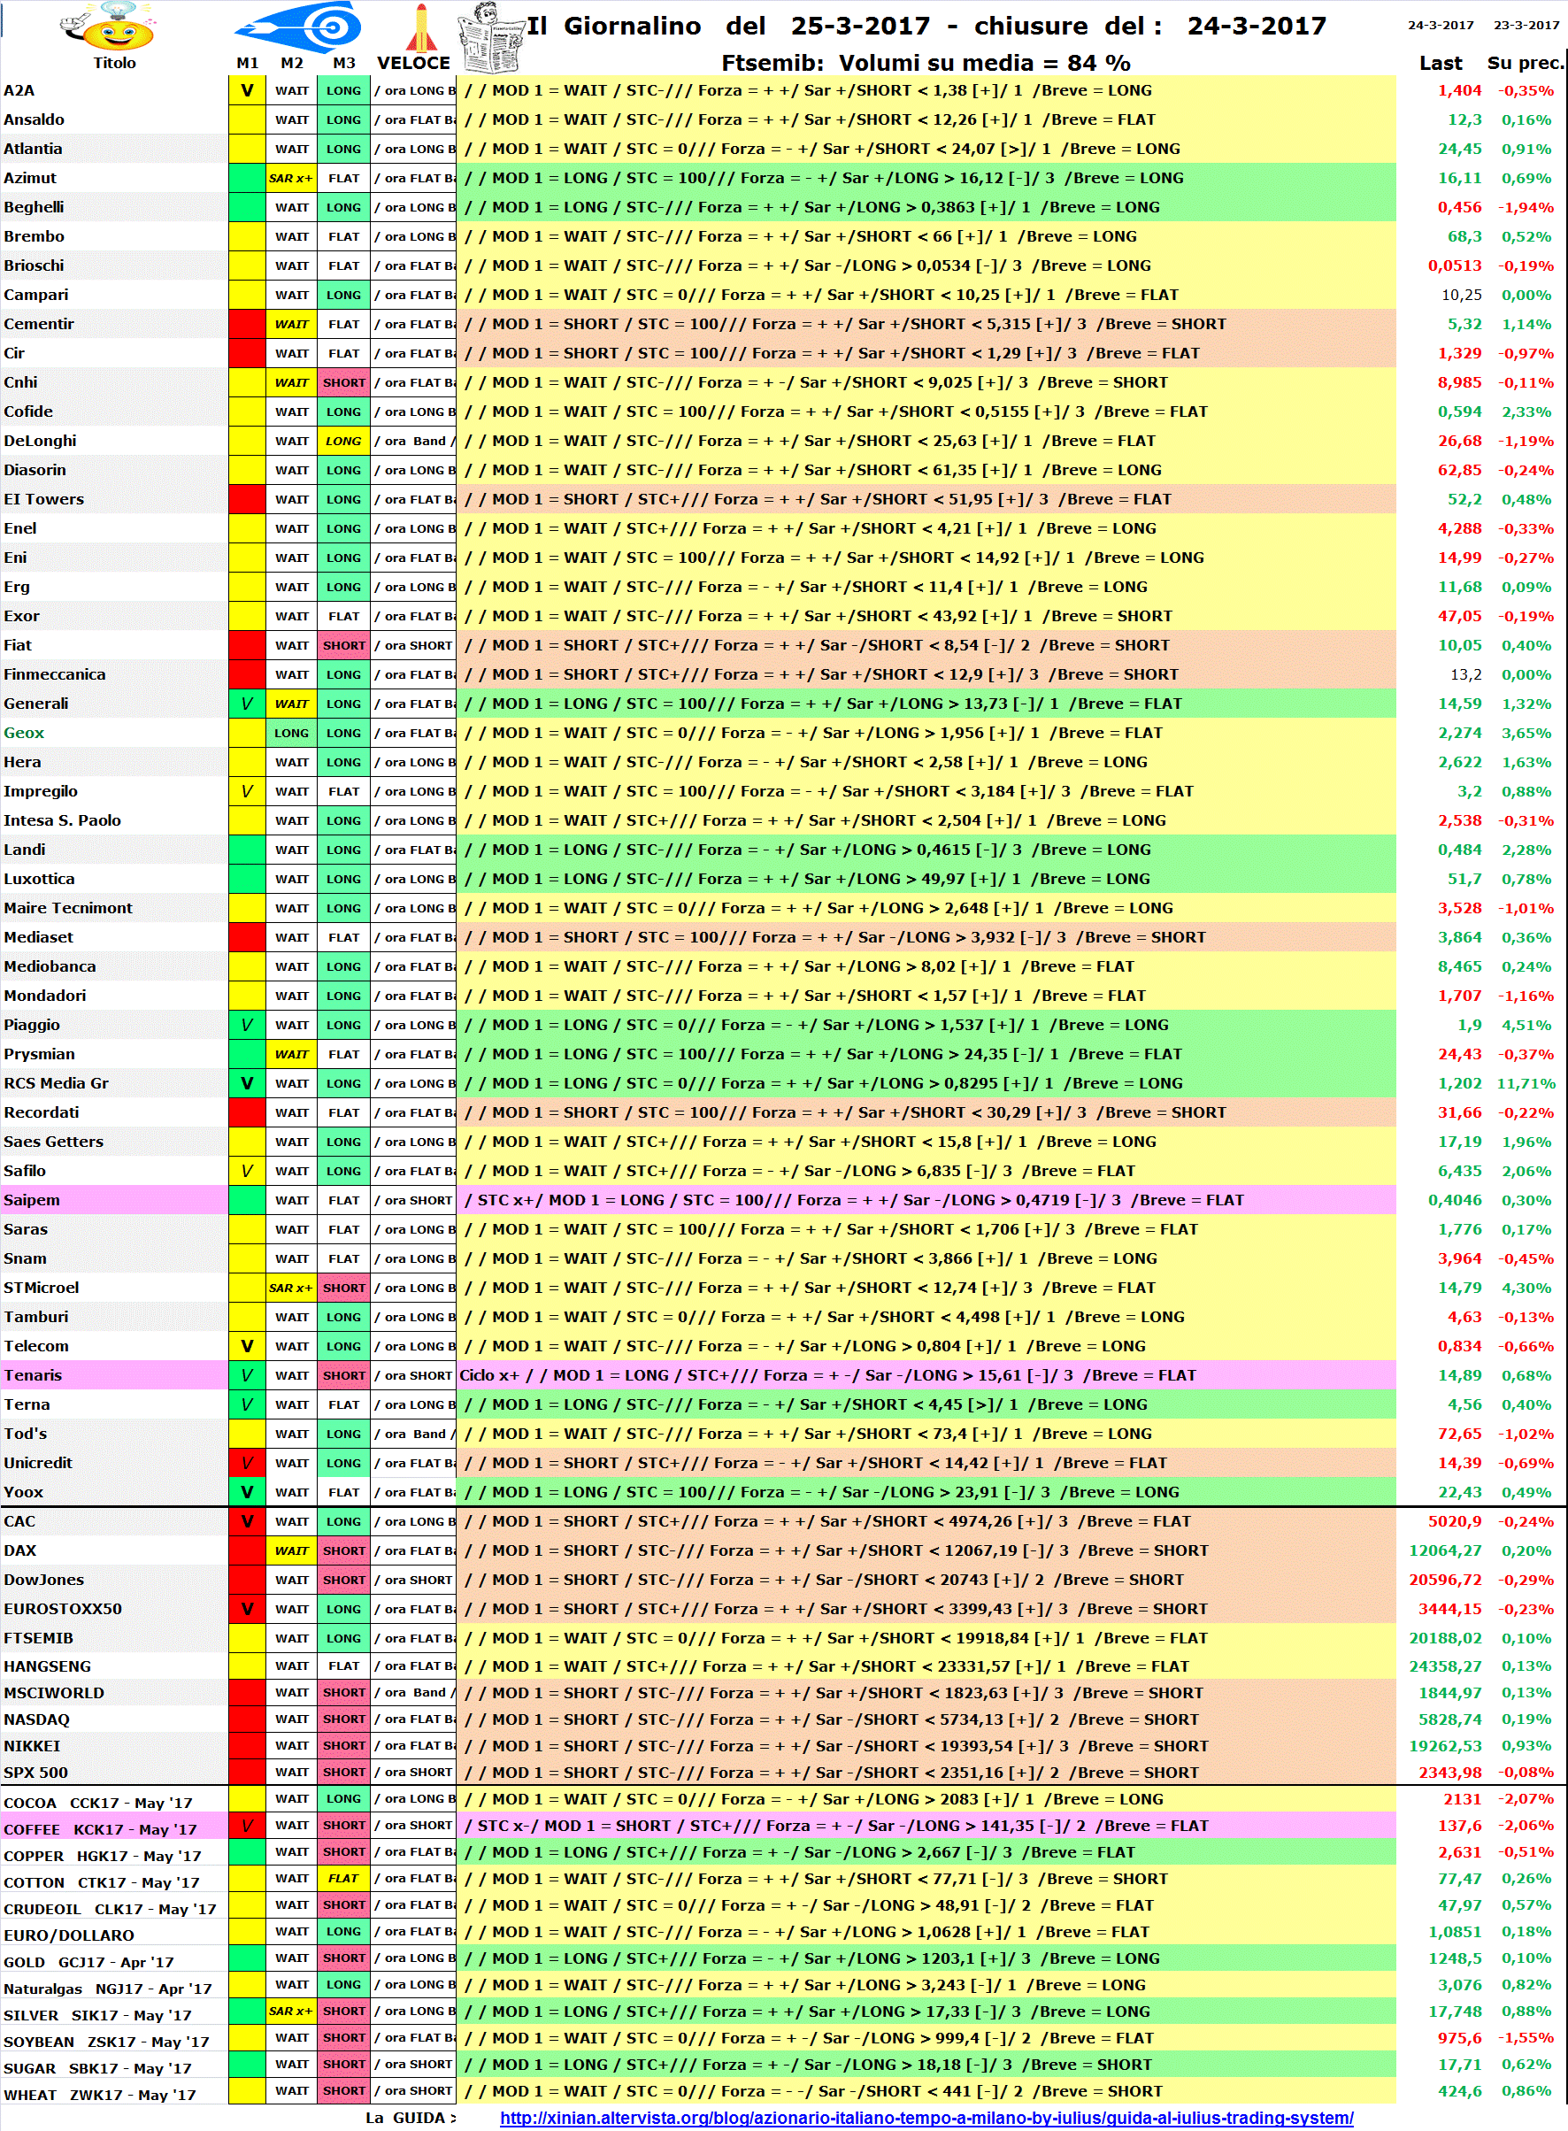
Task: Click the M1 column header
Action: [247, 63]
